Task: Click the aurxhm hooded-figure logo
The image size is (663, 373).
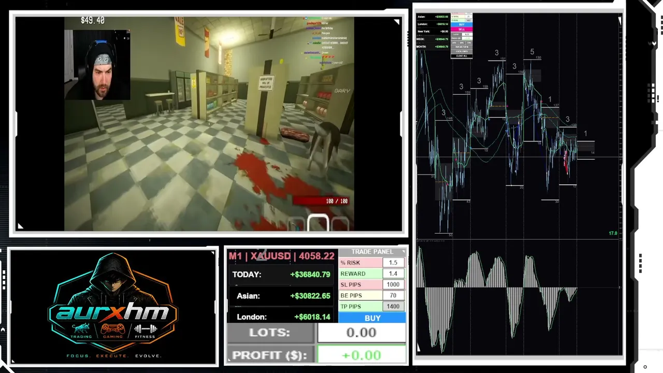Action: [x=113, y=306]
